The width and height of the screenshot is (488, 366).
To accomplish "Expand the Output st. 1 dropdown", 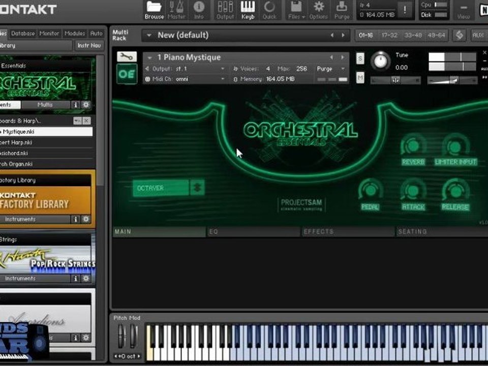I will coord(185,69).
